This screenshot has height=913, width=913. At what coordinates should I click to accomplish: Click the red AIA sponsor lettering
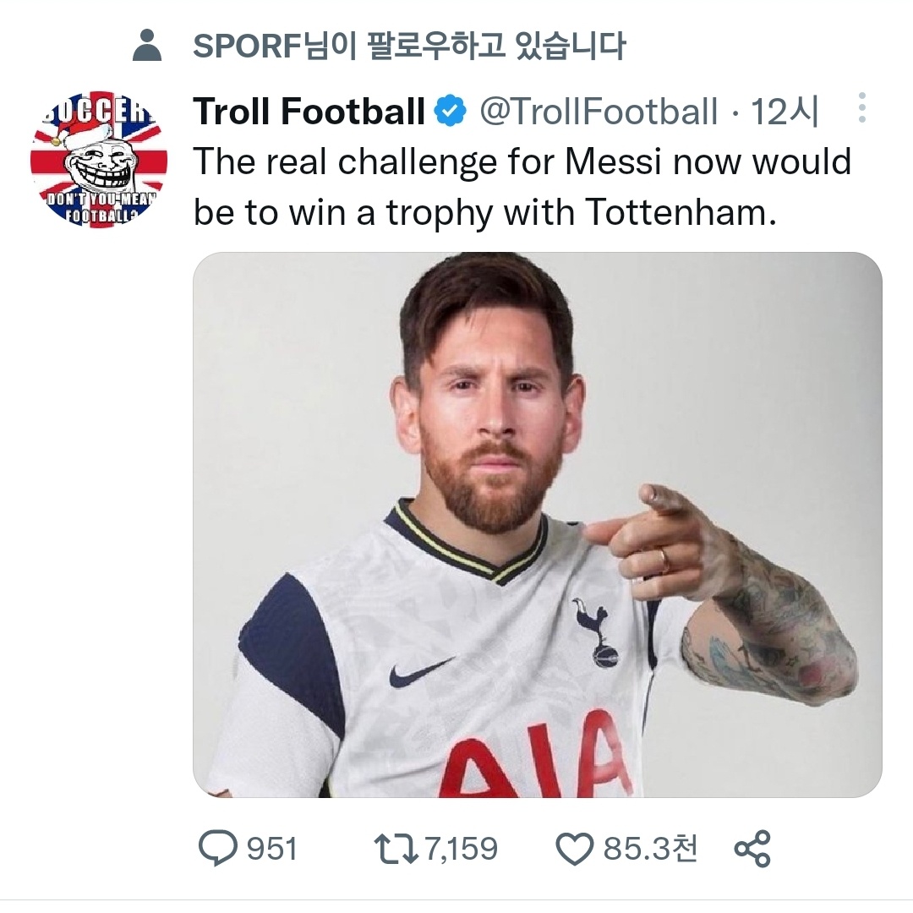pos(539,757)
